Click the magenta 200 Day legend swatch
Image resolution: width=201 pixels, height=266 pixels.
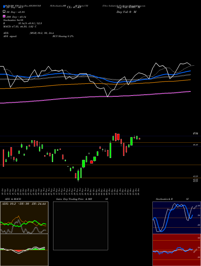tap(4, 17)
